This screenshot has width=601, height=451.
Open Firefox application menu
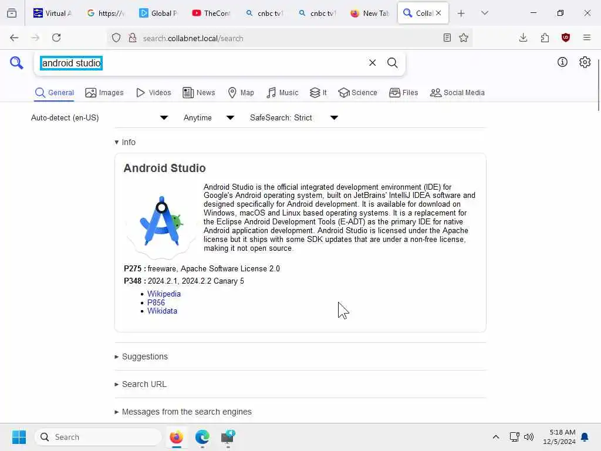587,38
